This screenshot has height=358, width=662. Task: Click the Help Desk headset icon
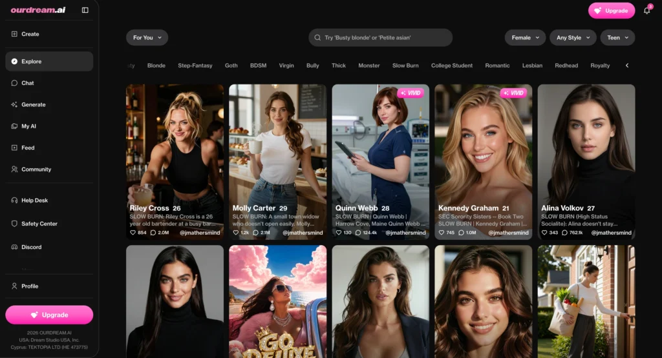pyautogui.click(x=14, y=201)
